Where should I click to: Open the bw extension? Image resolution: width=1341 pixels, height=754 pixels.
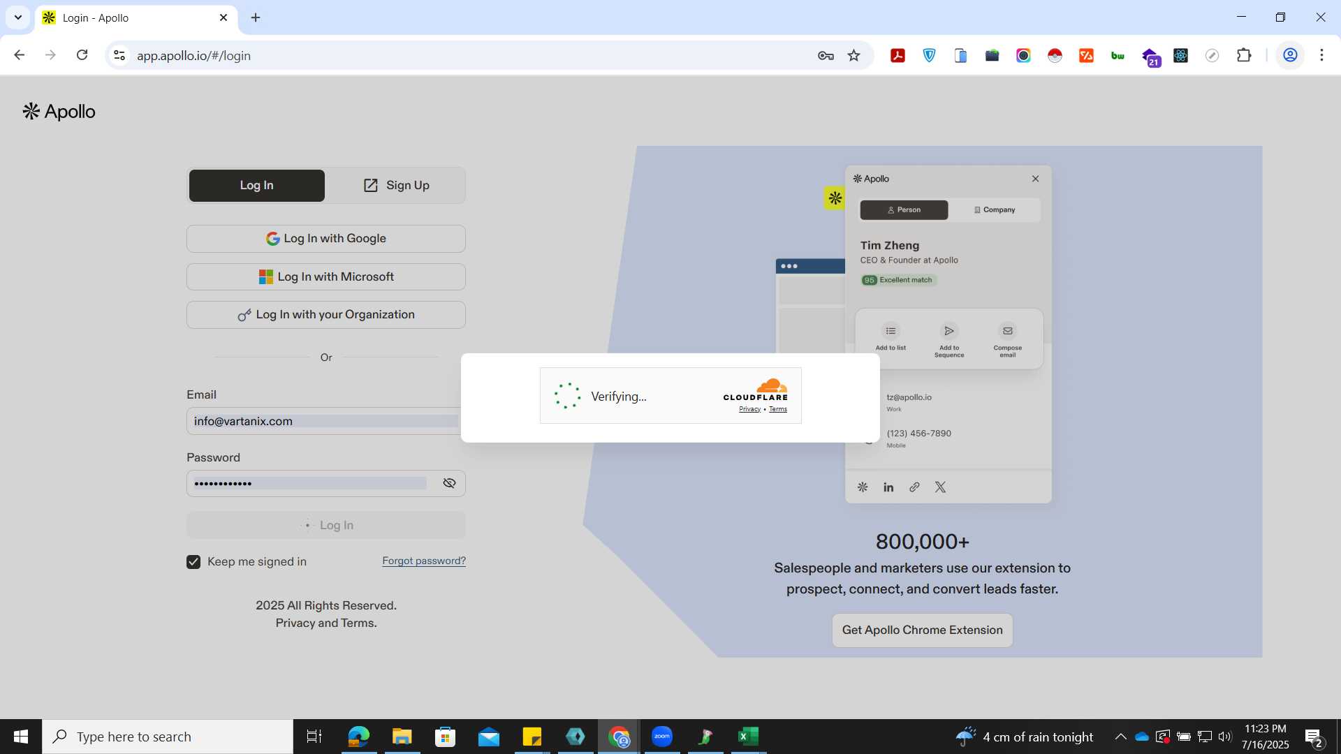point(1117,56)
